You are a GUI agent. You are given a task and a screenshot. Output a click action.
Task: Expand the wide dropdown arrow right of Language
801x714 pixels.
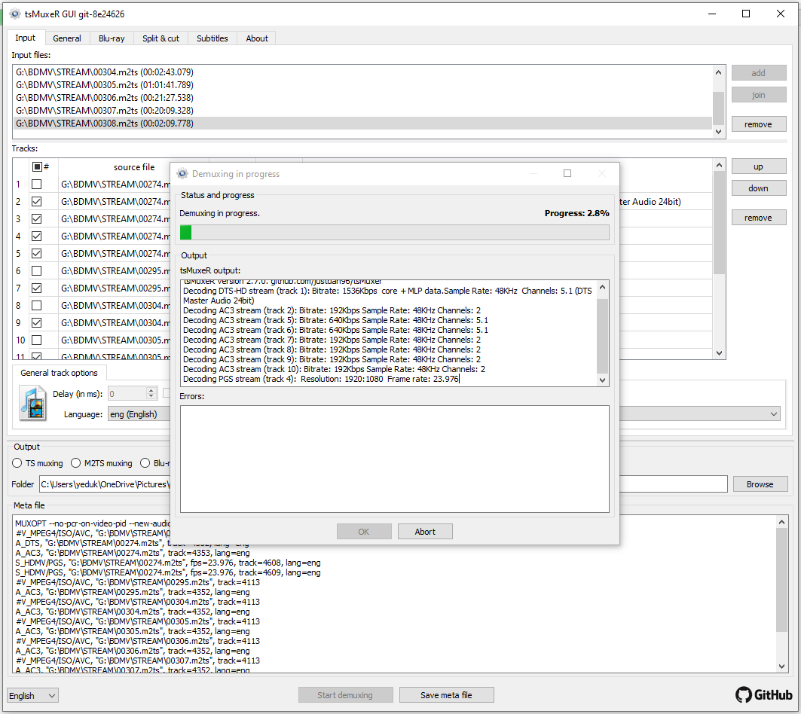click(x=774, y=413)
